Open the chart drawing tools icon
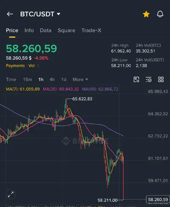This screenshot has width=170, height=207. 136,79
